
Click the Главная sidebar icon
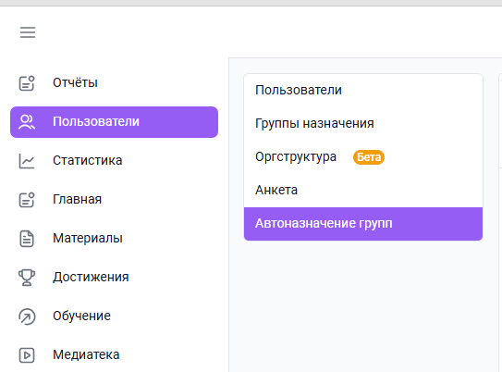tap(27, 200)
